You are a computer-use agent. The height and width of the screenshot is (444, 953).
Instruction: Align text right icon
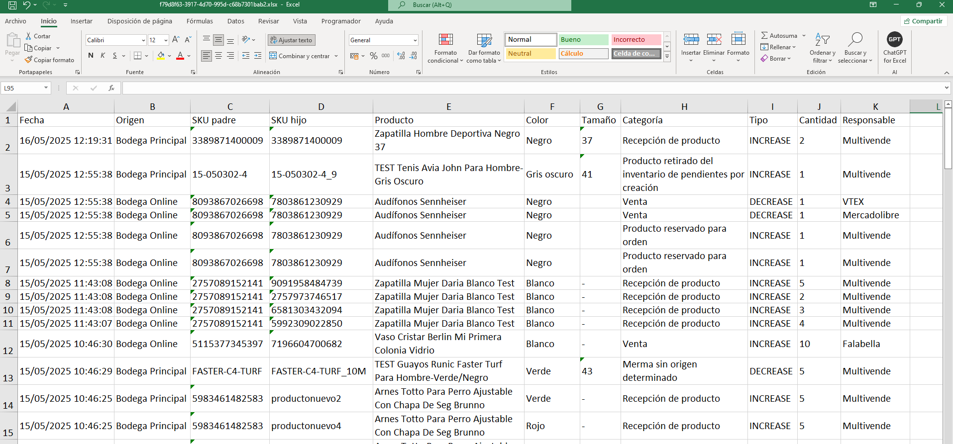[230, 56]
